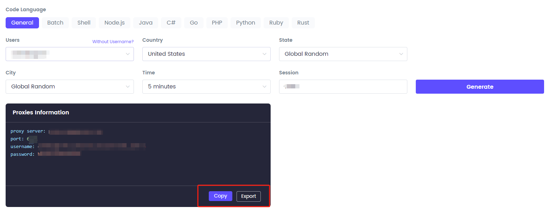Open the State dropdown chevron
The height and width of the screenshot is (214, 549).
point(401,54)
